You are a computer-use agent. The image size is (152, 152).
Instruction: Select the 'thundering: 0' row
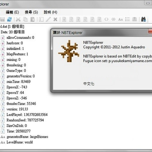click(x=16, y=65)
